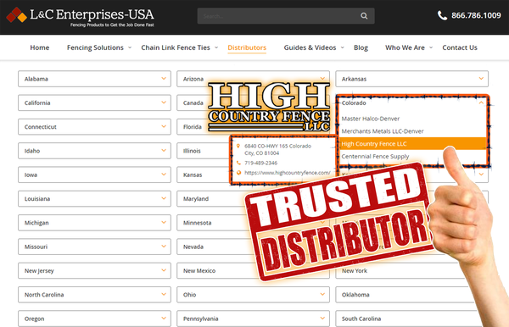This screenshot has height=327, width=509.
Task: Open the Chain Link Fence Ties menu
Action: [x=176, y=47]
